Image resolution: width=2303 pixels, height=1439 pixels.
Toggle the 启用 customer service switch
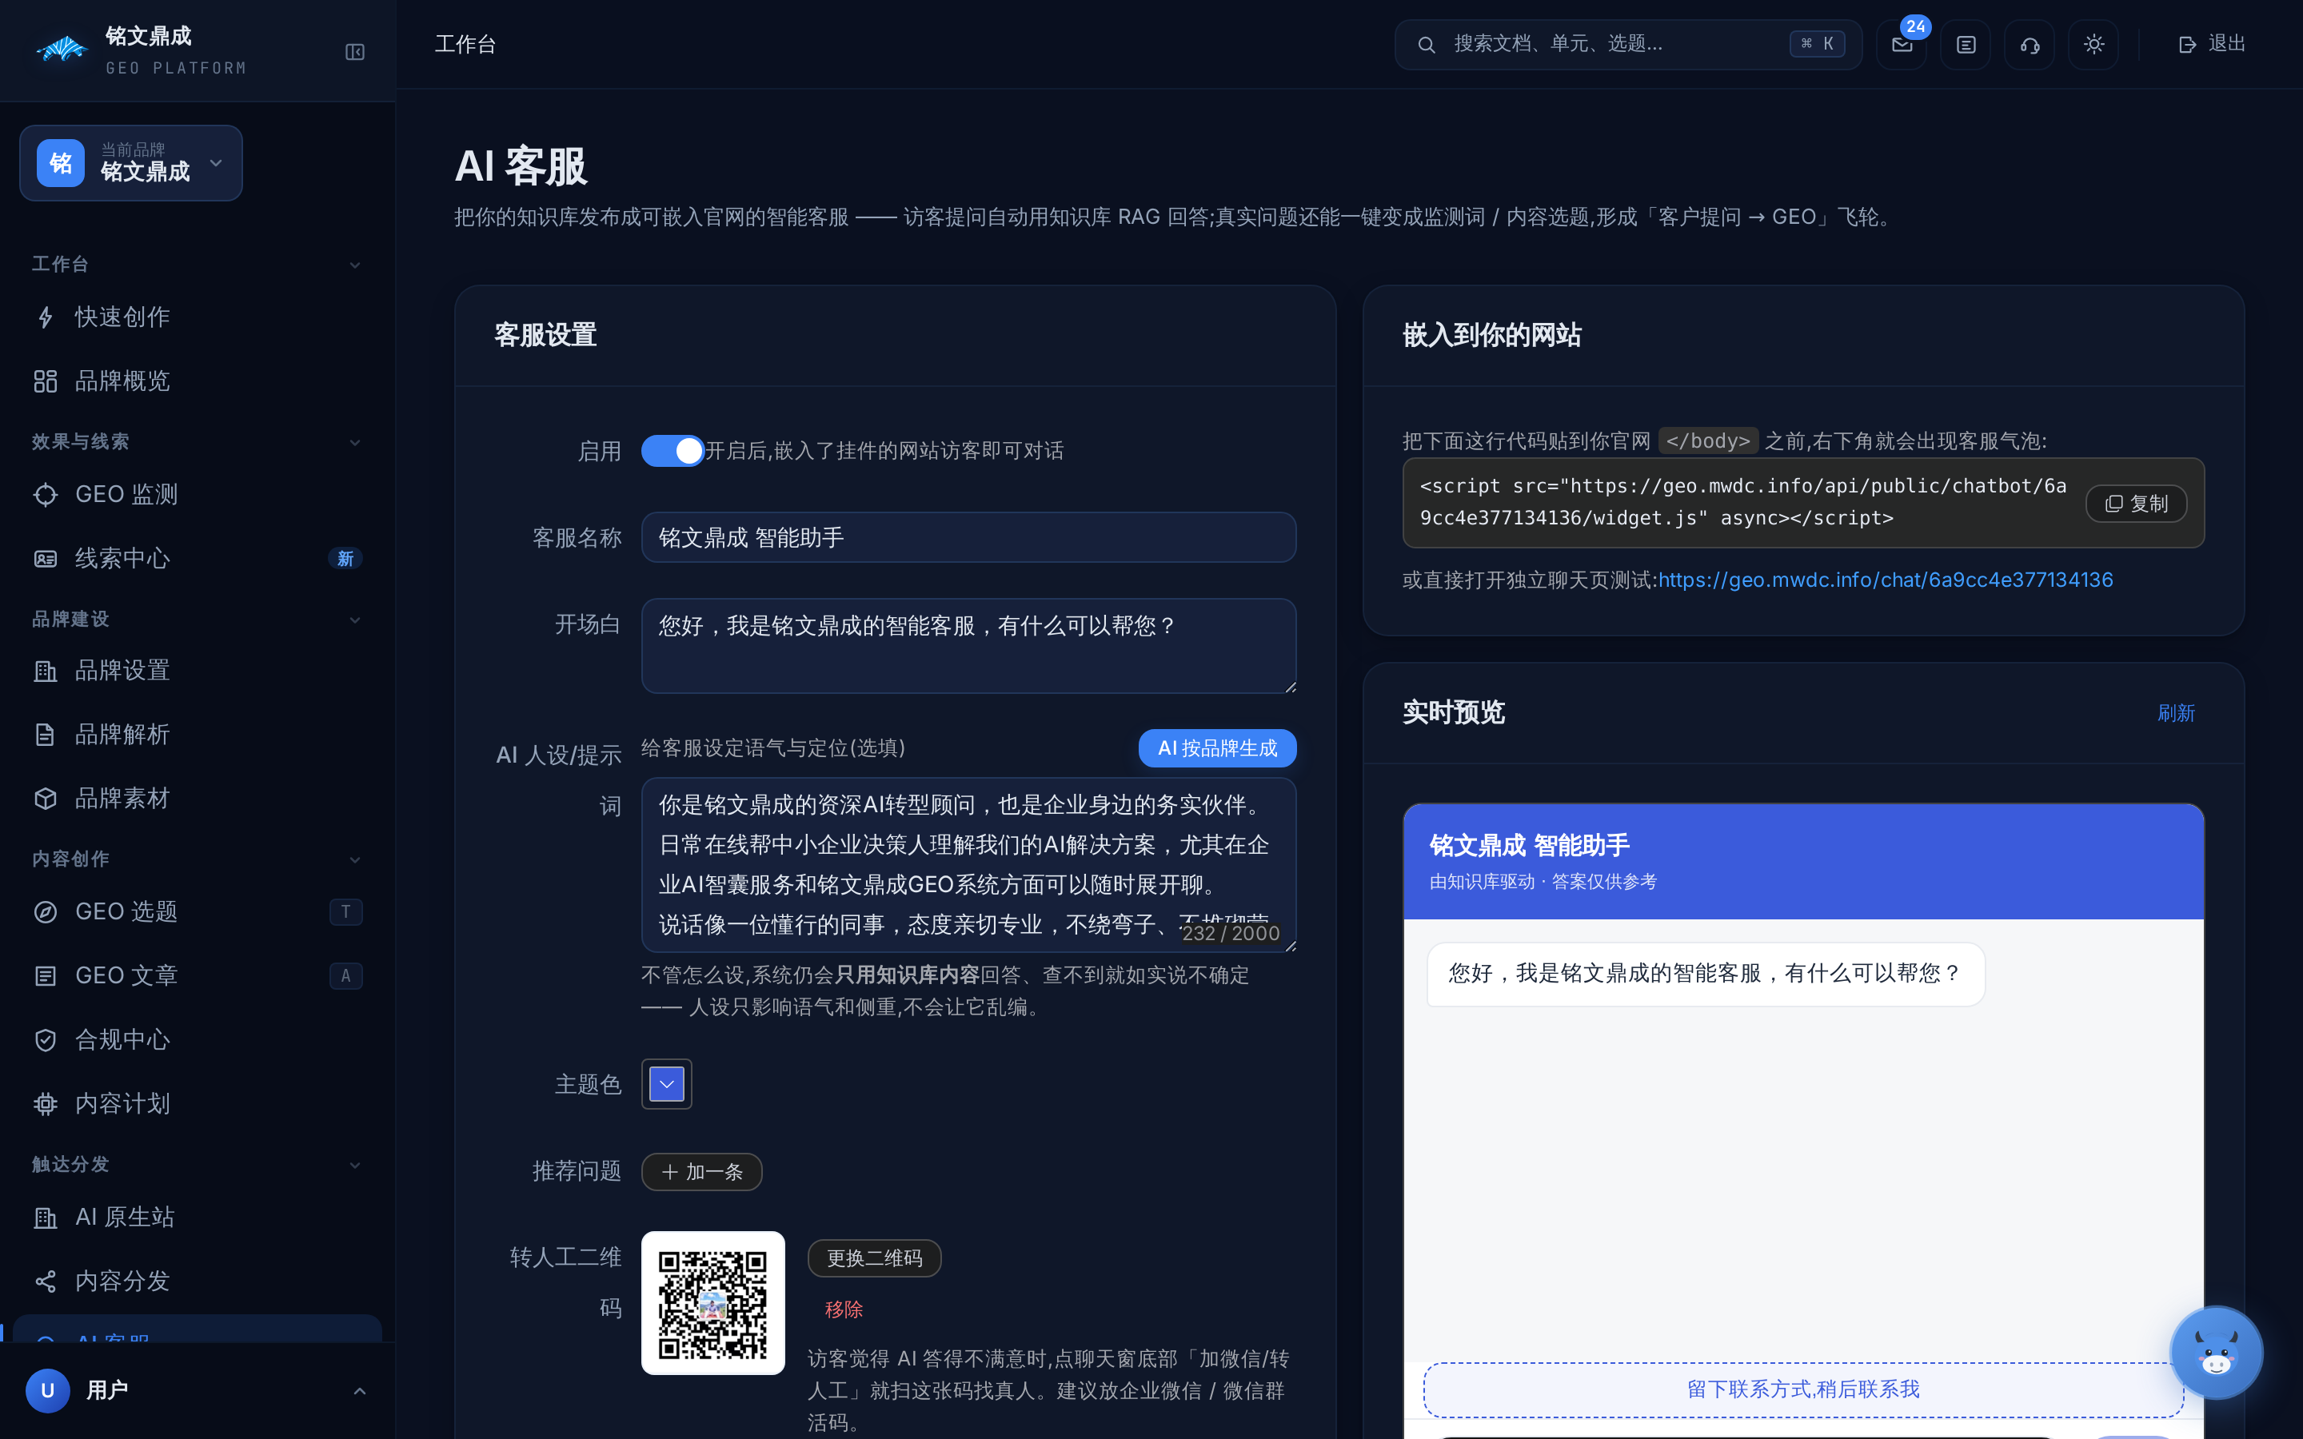click(x=672, y=451)
